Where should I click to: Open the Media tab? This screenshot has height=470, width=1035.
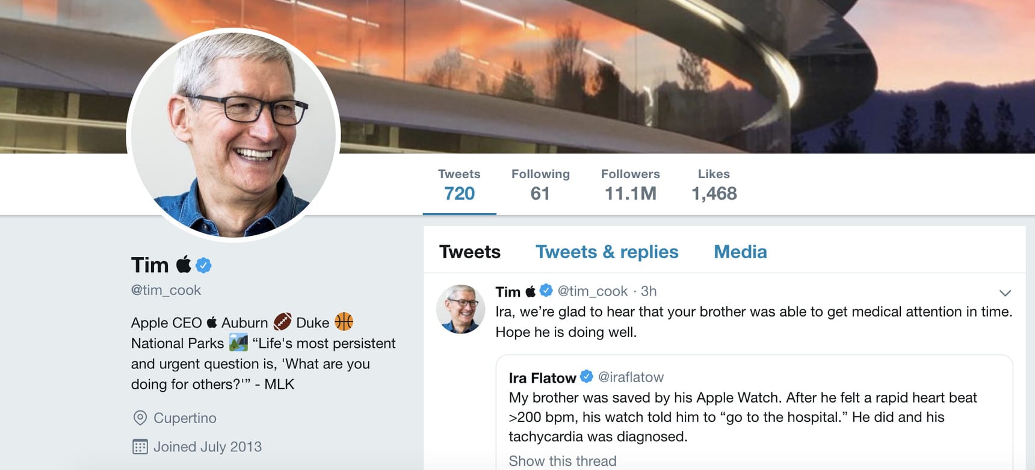[740, 252]
